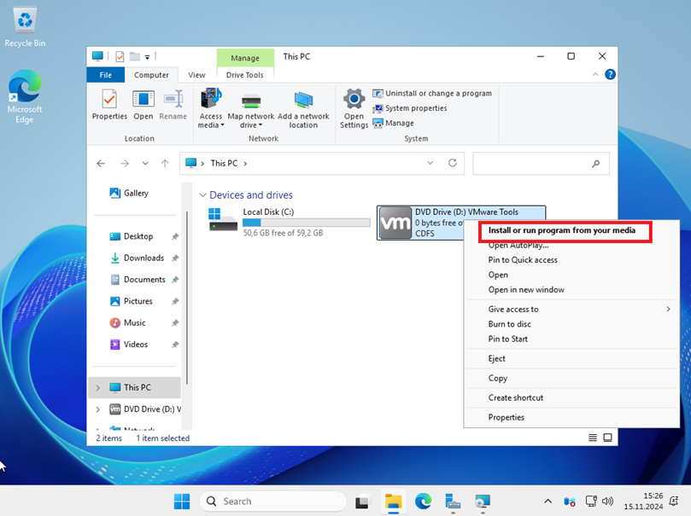
Task: Click Manage in the System group
Action: (394, 123)
